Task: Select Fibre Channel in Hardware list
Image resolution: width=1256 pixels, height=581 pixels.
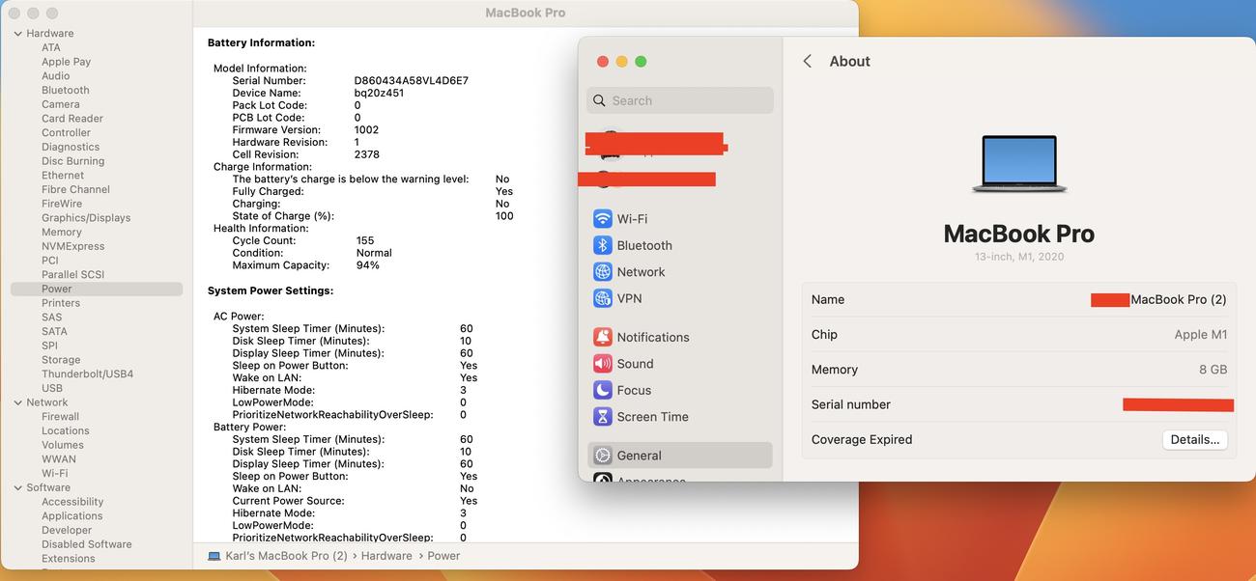Action: pyautogui.click(x=75, y=189)
